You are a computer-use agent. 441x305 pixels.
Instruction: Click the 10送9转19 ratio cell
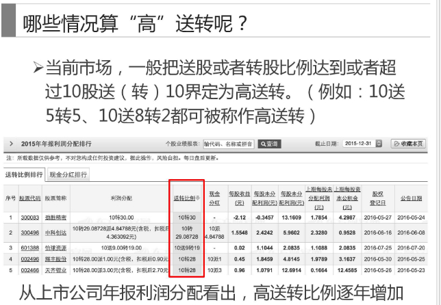click(x=187, y=248)
